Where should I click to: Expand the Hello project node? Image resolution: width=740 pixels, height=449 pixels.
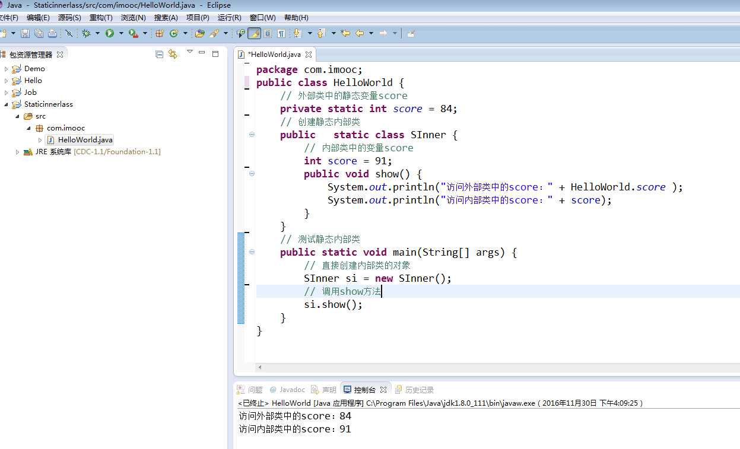point(7,81)
